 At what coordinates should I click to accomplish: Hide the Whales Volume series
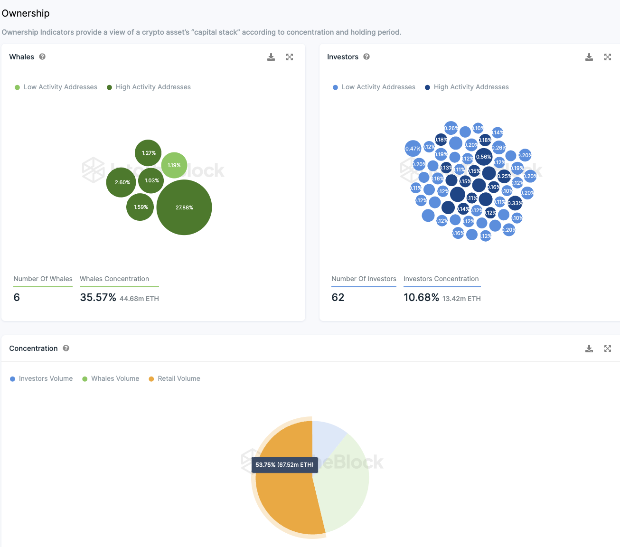pyautogui.click(x=111, y=378)
